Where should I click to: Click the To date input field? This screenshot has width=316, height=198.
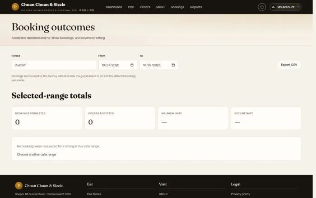tap(159, 65)
